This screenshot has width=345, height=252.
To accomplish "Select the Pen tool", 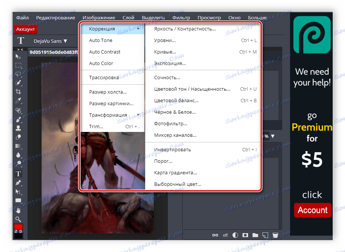I will tap(18, 182).
